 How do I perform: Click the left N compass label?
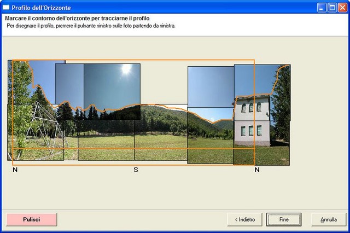15,170
